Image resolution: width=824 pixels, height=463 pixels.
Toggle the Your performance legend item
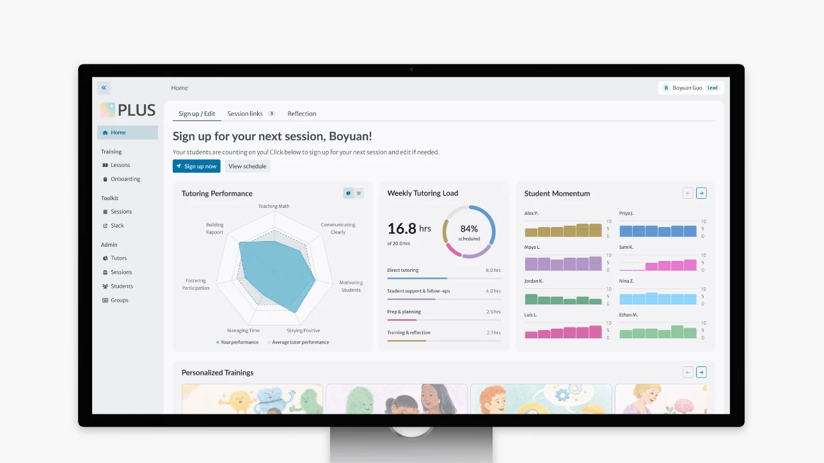point(237,342)
